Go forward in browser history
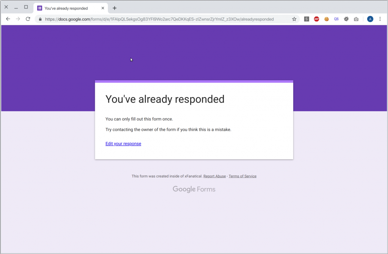The width and height of the screenshot is (388, 254). [18, 19]
